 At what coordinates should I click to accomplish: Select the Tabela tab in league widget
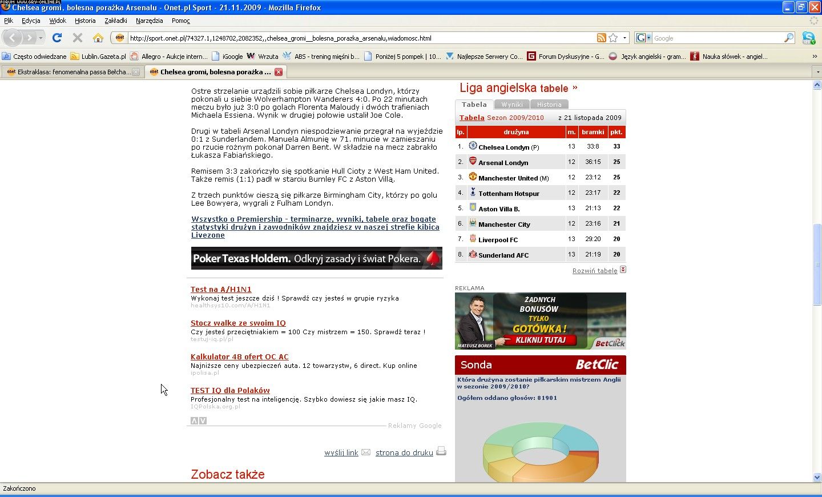[x=474, y=105]
